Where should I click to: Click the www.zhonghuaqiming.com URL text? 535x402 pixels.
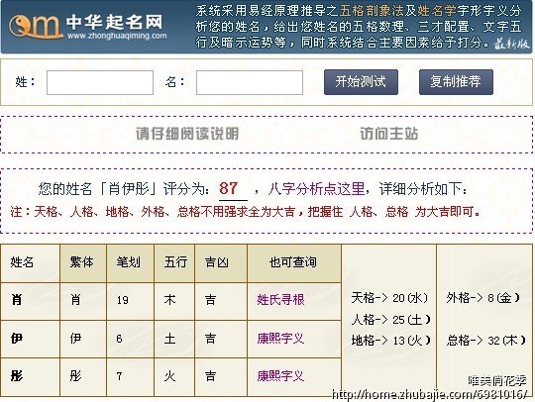pos(117,36)
